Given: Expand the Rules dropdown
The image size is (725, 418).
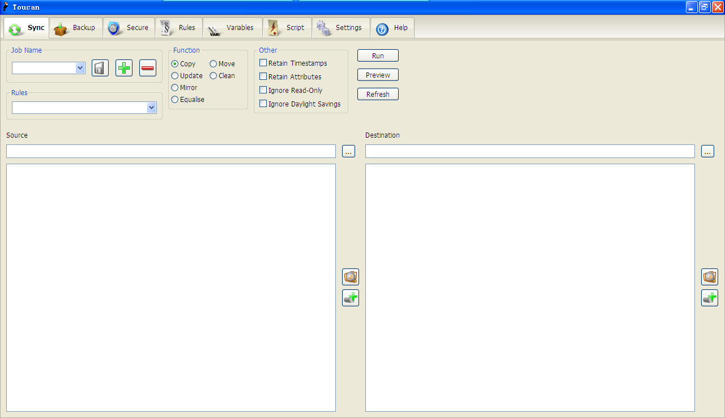Looking at the screenshot, I should click(151, 108).
